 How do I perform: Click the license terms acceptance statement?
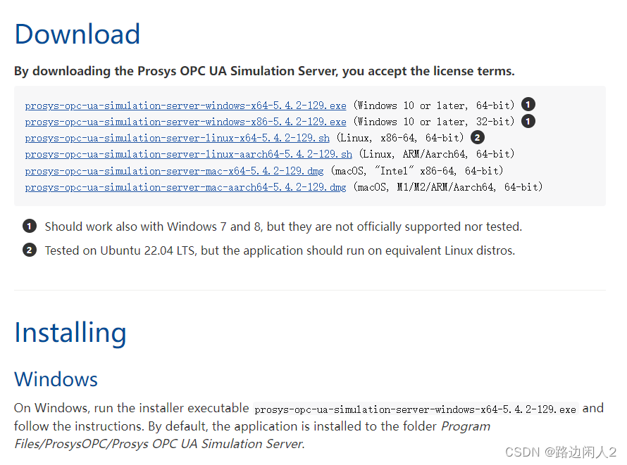[x=266, y=70]
